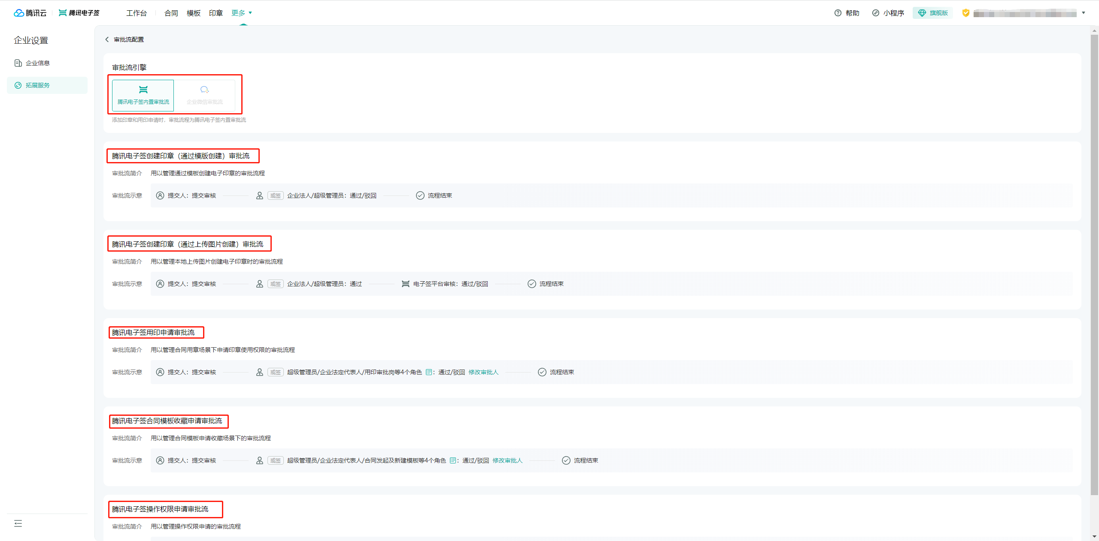The width and height of the screenshot is (1099, 541).
Task: Click the scrollbar up arrow
Action: pyautogui.click(x=1094, y=30)
